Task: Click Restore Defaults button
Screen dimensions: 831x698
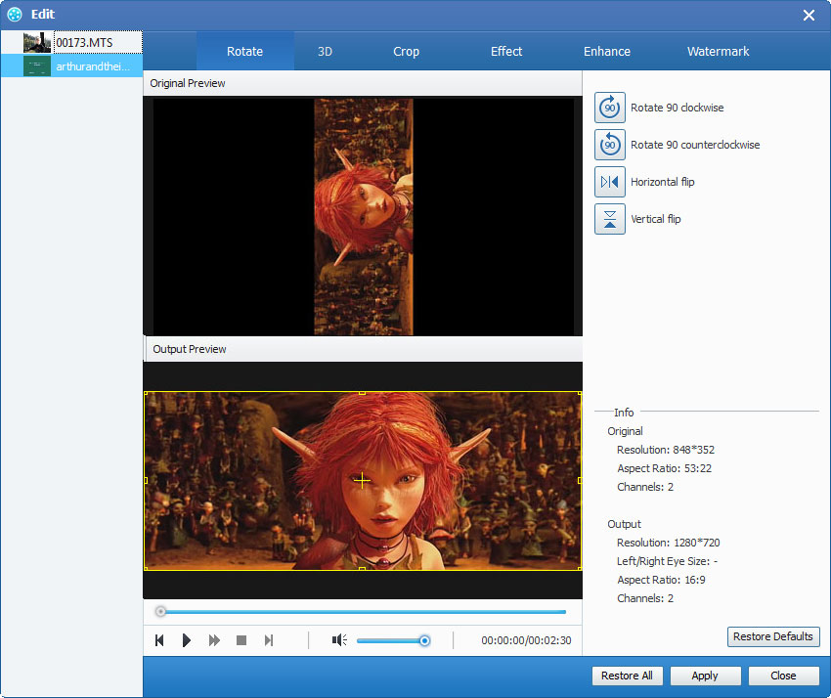Action: point(773,636)
